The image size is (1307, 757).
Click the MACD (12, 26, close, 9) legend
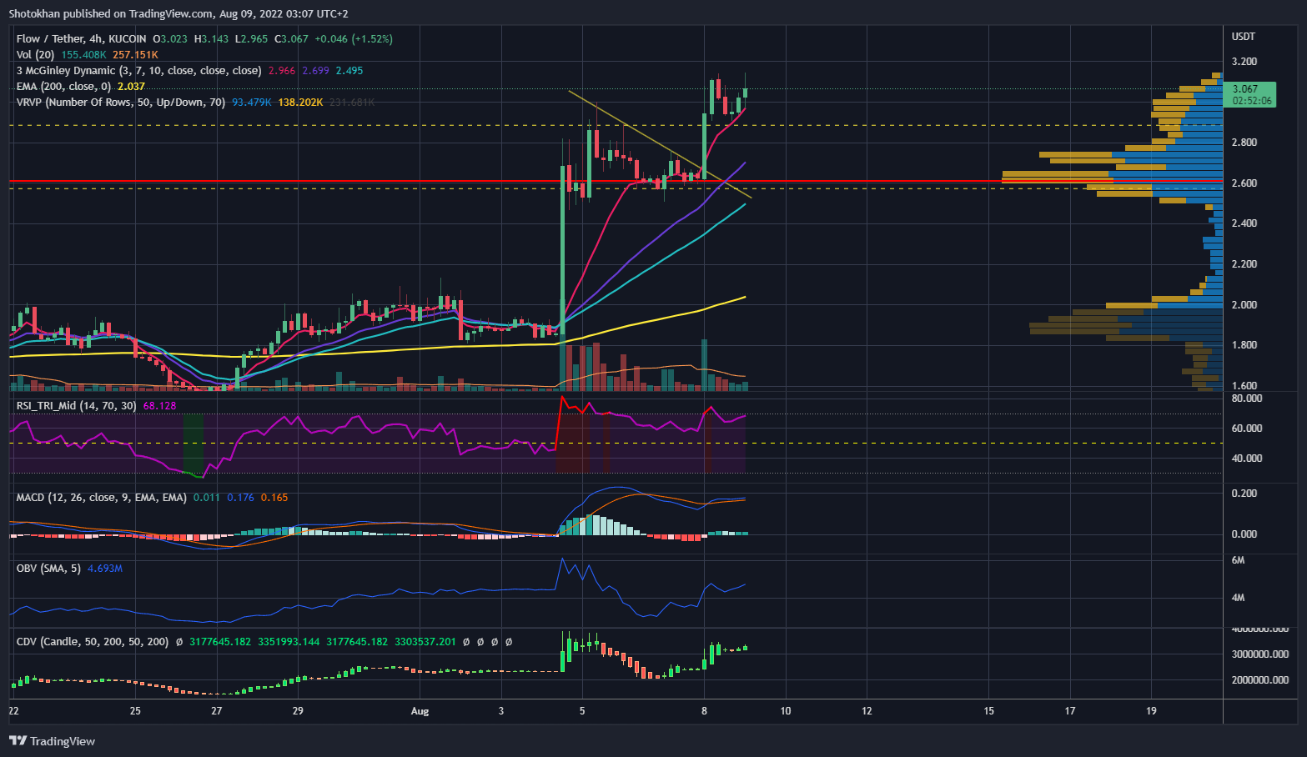tap(102, 497)
